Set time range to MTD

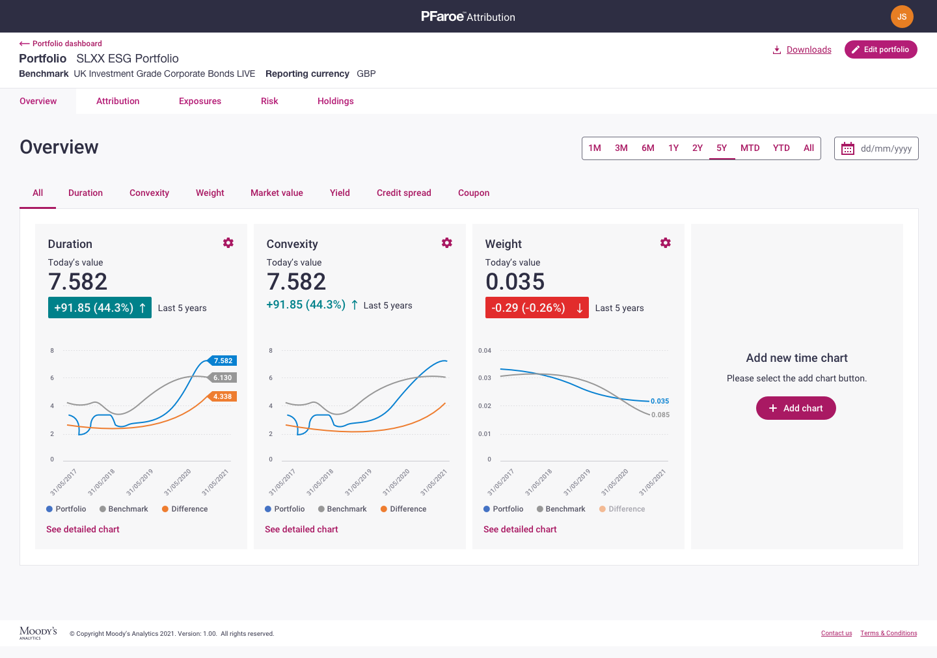(750, 148)
